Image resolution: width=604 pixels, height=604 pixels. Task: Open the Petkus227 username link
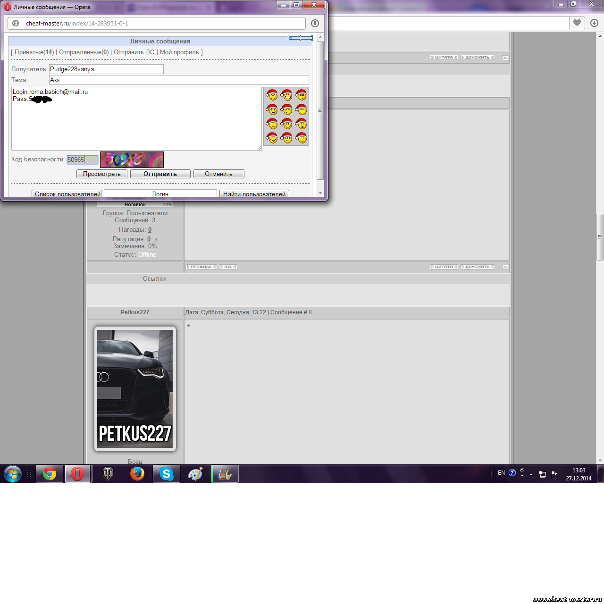pos(135,312)
